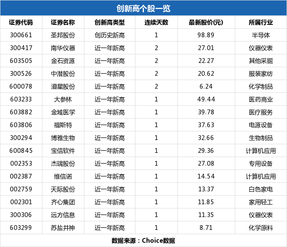This screenshot has height=247, width=287.
Task: Click stock name 杰瑞股份
Action: [63, 164]
